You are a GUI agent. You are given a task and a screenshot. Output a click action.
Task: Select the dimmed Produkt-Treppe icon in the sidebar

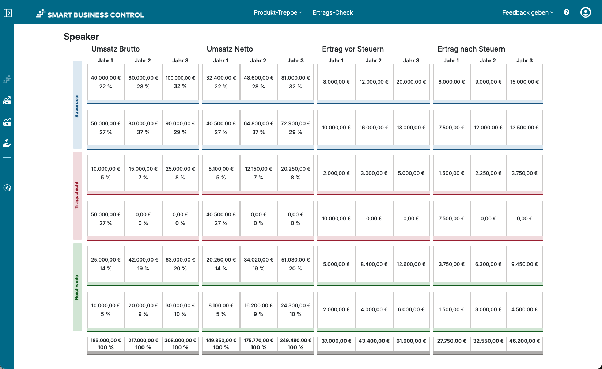point(7,80)
